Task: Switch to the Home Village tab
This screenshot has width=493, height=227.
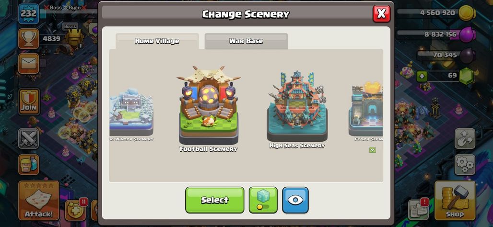Action: [157, 41]
